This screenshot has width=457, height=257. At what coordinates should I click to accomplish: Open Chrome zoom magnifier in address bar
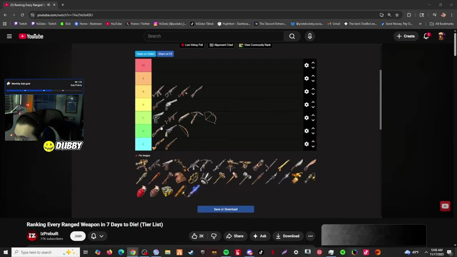click(x=389, y=15)
